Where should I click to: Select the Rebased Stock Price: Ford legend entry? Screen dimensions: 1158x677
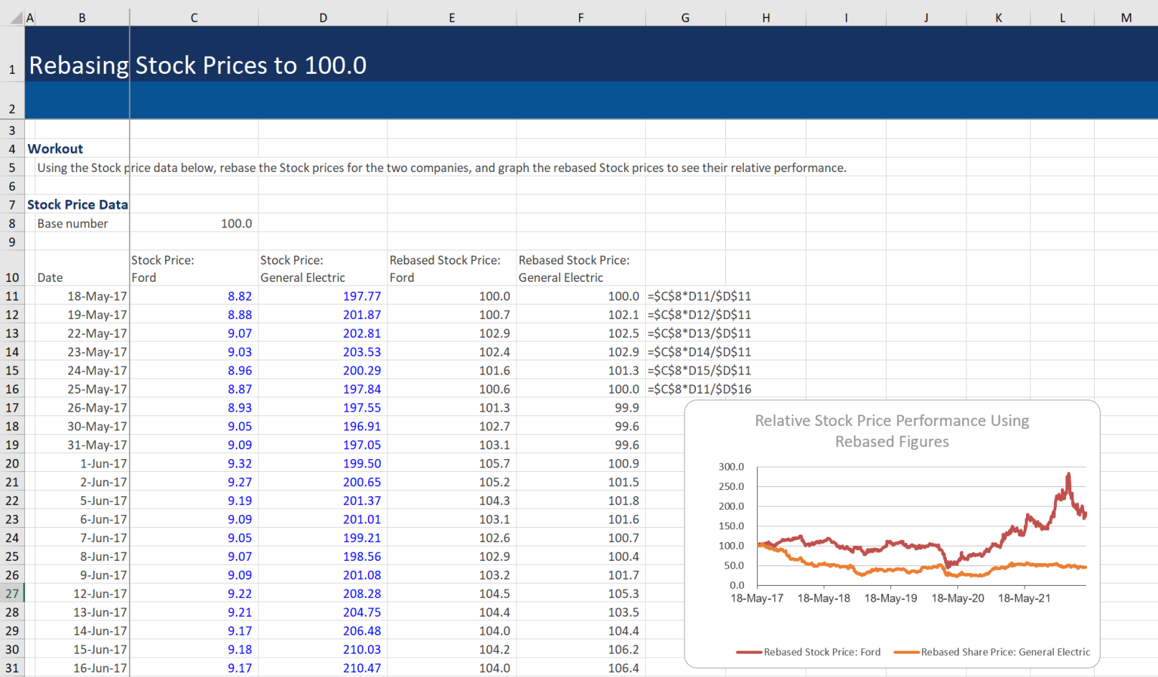tap(809, 651)
